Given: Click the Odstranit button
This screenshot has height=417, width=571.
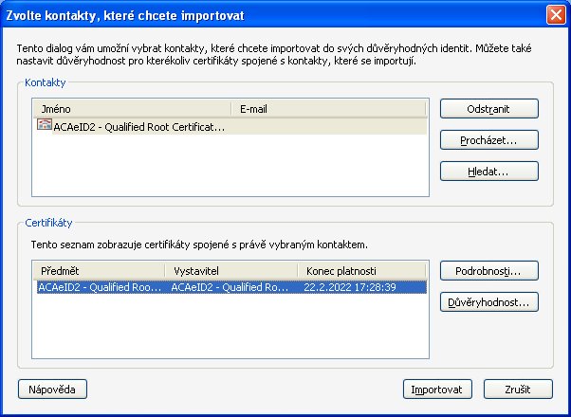Looking at the screenshot, I should (x=489, y=108).
